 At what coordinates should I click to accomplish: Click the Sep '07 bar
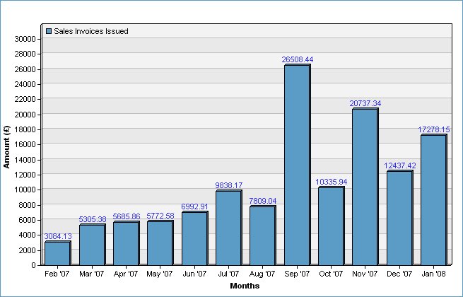pyautogui.click(x=297, y=165)
